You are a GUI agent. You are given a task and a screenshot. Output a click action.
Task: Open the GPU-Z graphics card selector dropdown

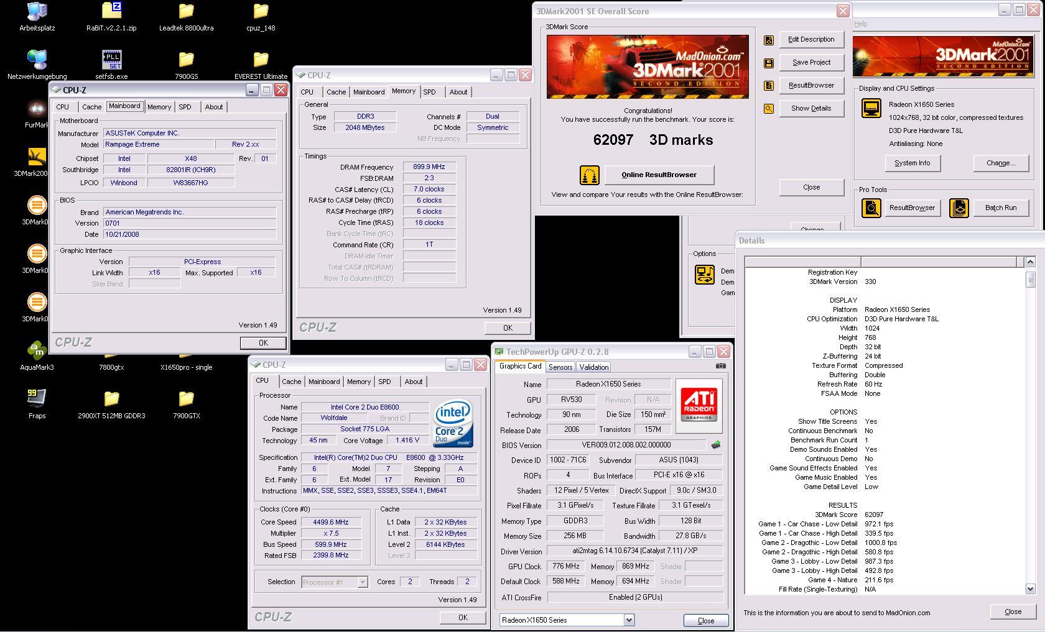click(629, 620)
